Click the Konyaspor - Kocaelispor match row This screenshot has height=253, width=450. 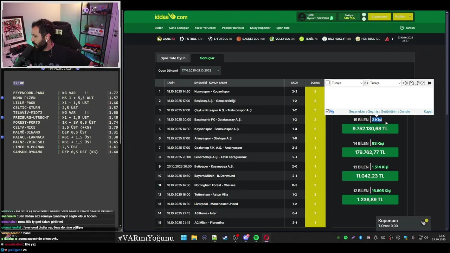240,91
